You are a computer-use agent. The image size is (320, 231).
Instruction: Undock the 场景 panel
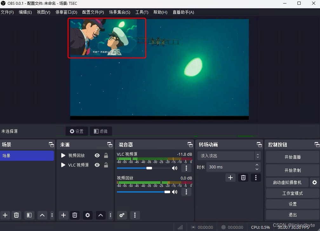(x=51, y=145)
